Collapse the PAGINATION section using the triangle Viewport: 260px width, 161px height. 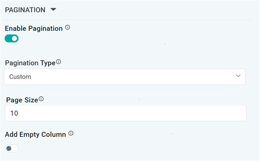[x=53, y=10]
